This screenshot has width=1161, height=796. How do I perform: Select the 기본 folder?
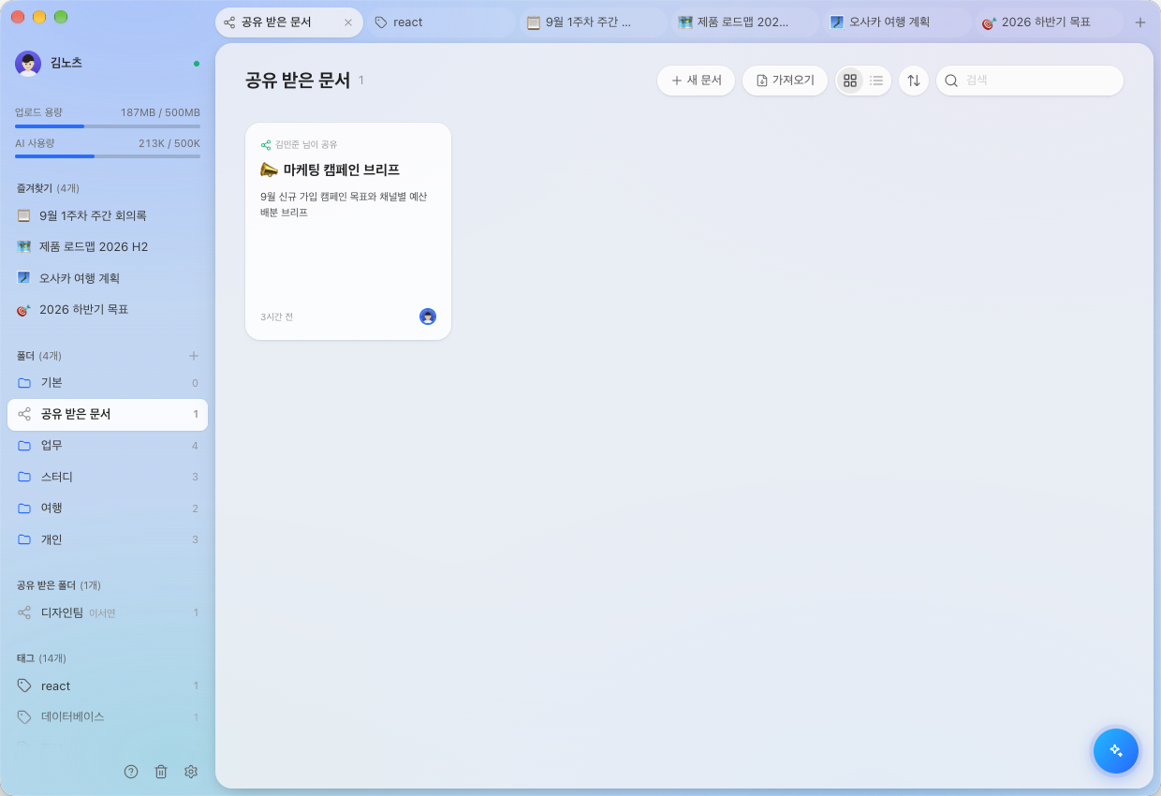pyautogui.click(x=108, y=382)
